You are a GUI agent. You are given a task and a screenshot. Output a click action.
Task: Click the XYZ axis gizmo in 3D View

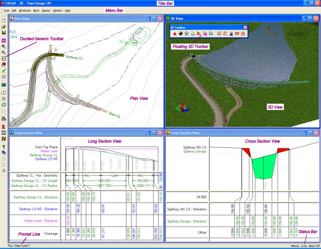click(181, 106)
